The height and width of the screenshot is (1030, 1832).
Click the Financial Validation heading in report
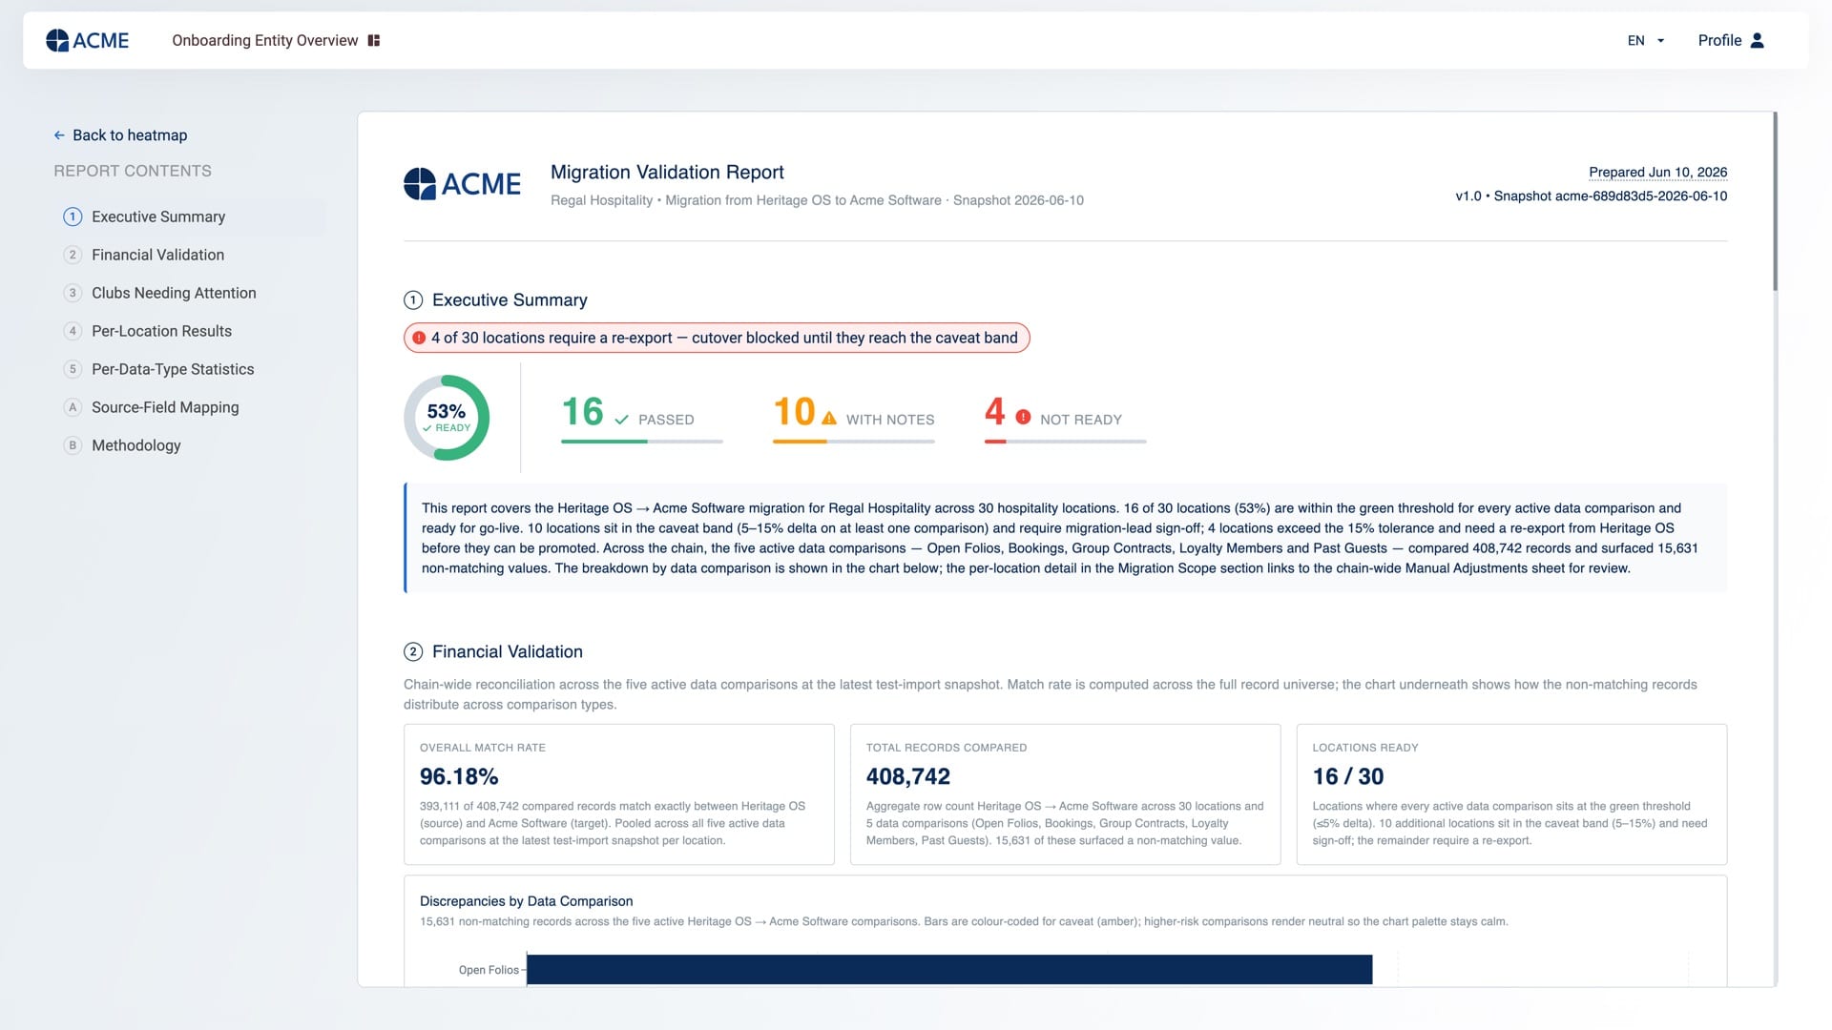click(x=508, y=652)
